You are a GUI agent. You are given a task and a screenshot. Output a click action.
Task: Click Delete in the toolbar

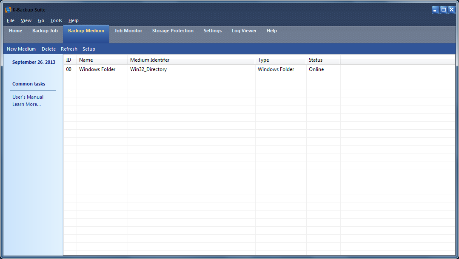pyautogui.click(x=48, y=49)
